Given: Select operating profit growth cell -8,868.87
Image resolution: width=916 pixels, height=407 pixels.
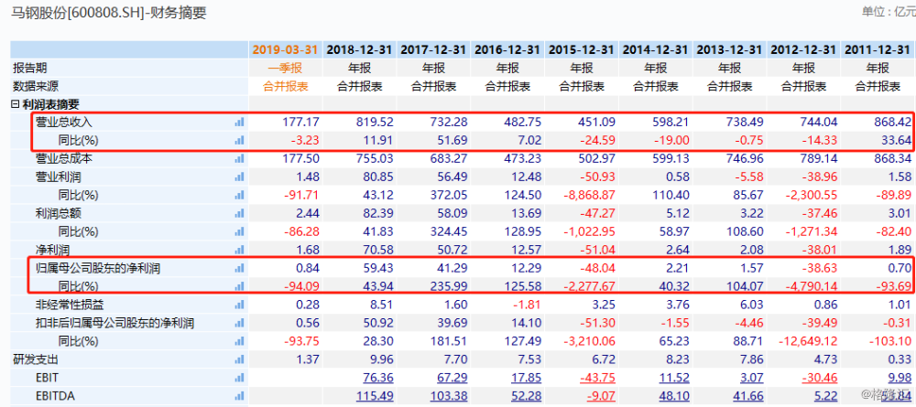Looking at the screenshot, I should tap(591, 196).
